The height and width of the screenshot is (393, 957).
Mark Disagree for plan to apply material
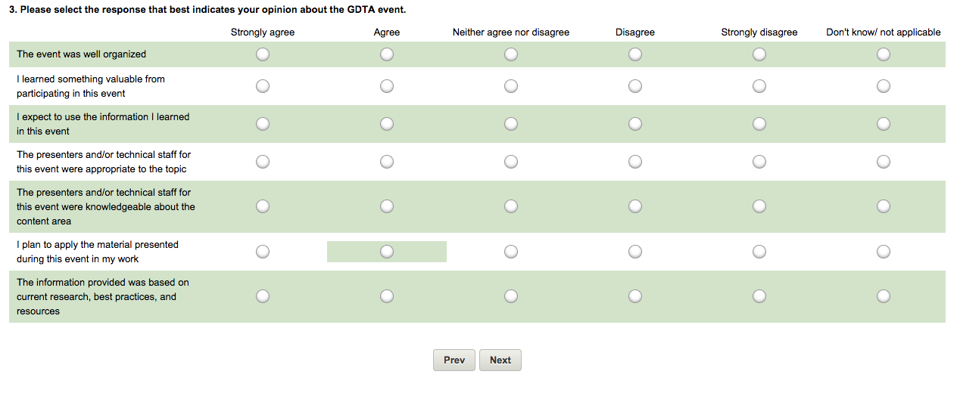(635, 252)
